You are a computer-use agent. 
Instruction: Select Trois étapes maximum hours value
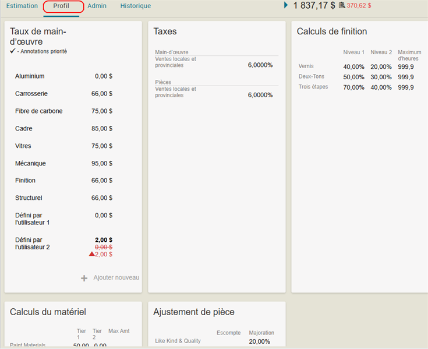pos(405,88)
